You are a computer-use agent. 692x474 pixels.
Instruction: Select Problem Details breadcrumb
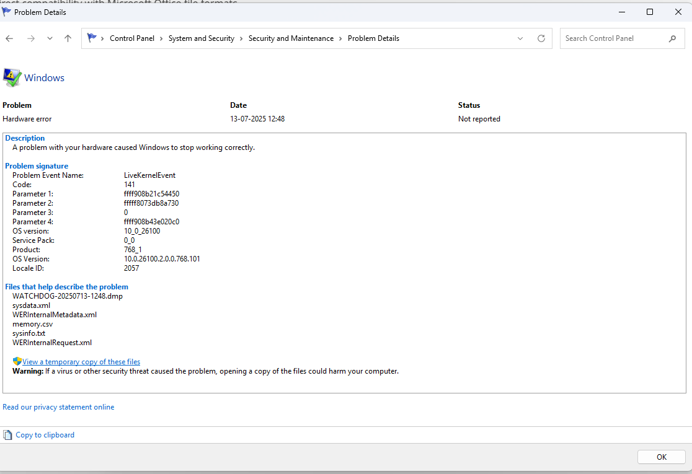pyautogui.click(x=373, y=38)
